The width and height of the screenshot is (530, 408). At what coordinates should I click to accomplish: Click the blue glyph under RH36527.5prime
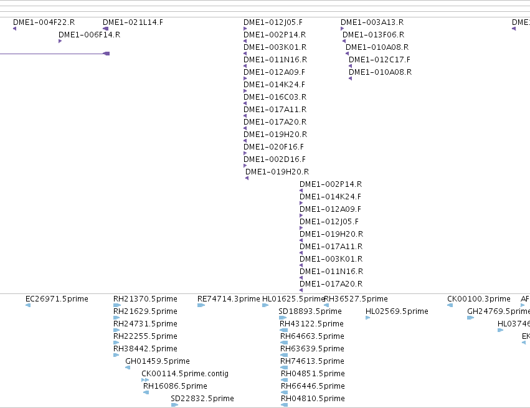coord(326,305)
